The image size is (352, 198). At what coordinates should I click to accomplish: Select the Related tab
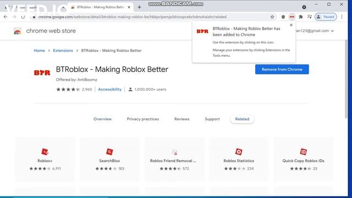coord(242,119)
